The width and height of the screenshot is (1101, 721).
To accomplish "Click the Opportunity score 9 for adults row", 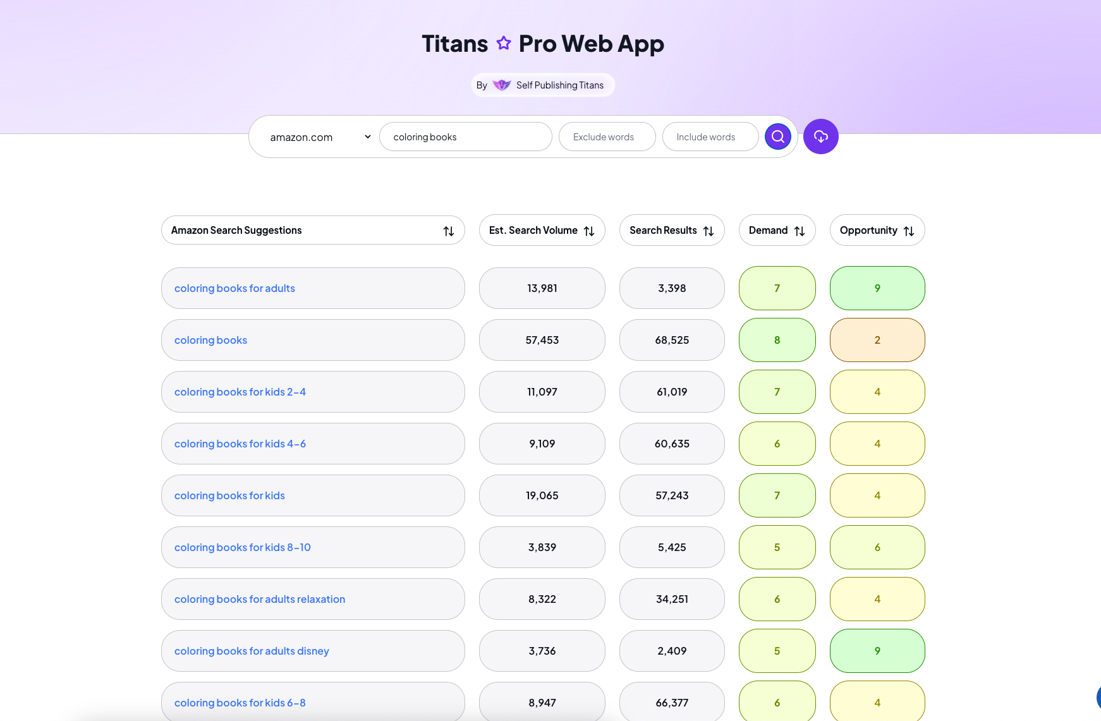I will (x=877, y=288).
